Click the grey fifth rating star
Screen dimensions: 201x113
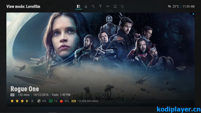click(x=32, y=101)
